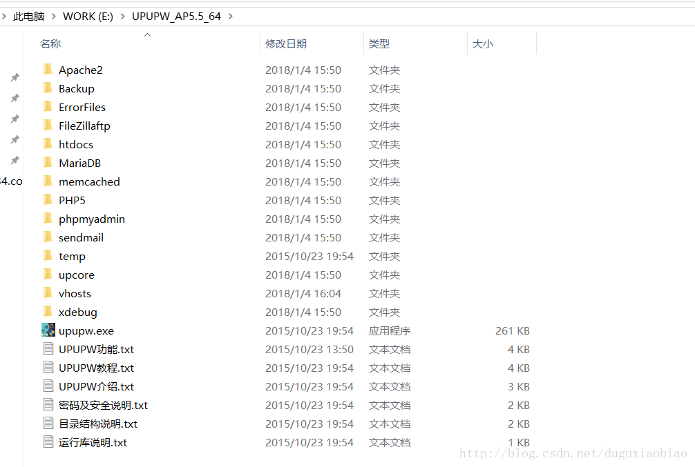The width and height of the screenshot is (695, 467).
Task: Click the temp folder icon
Action: 48,255
